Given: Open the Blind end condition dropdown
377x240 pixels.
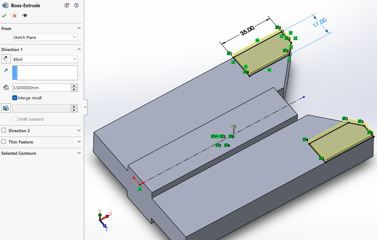Looking at the screenshot, I should [45, 59].
